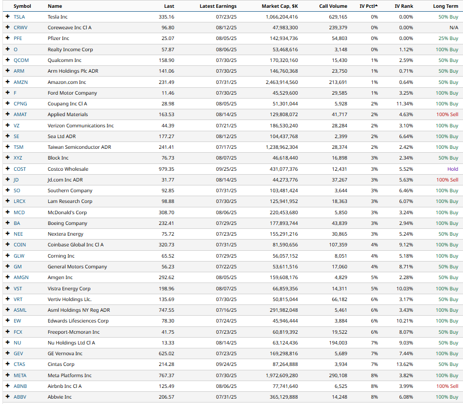Click Coreweave N/A long term value

pos(454,27)
